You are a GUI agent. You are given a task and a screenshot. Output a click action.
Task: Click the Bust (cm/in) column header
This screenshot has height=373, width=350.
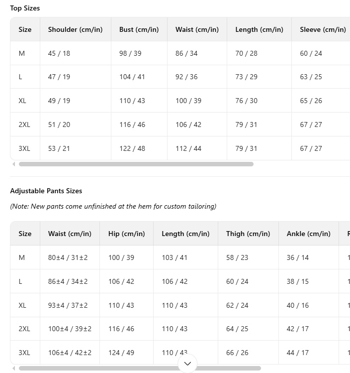tap(139, 29)
